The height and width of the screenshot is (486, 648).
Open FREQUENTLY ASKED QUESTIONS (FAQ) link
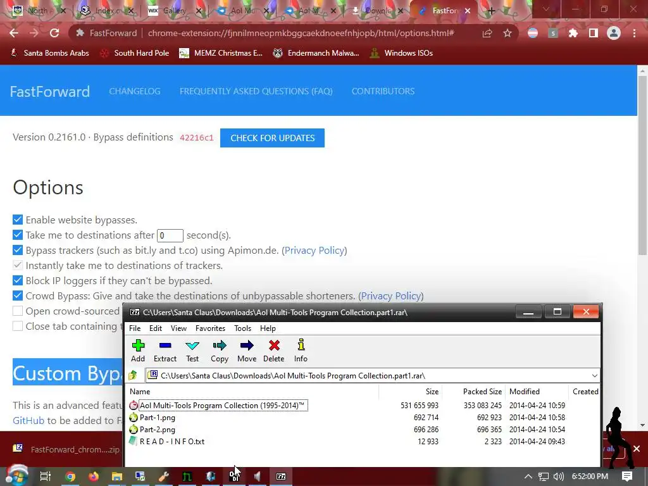(x=256, y=91)
